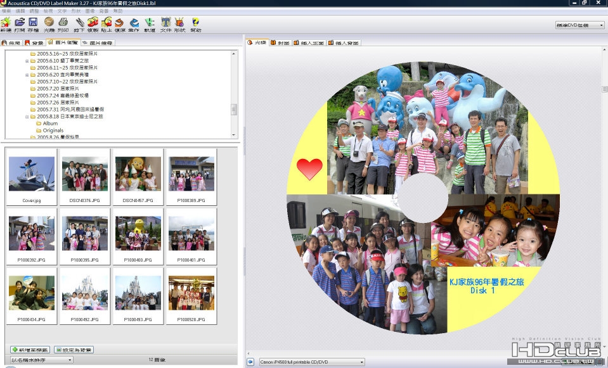Expand the 2005.6.20 folder node
This screenshot has width=608, height=368.
pos(27,75)
